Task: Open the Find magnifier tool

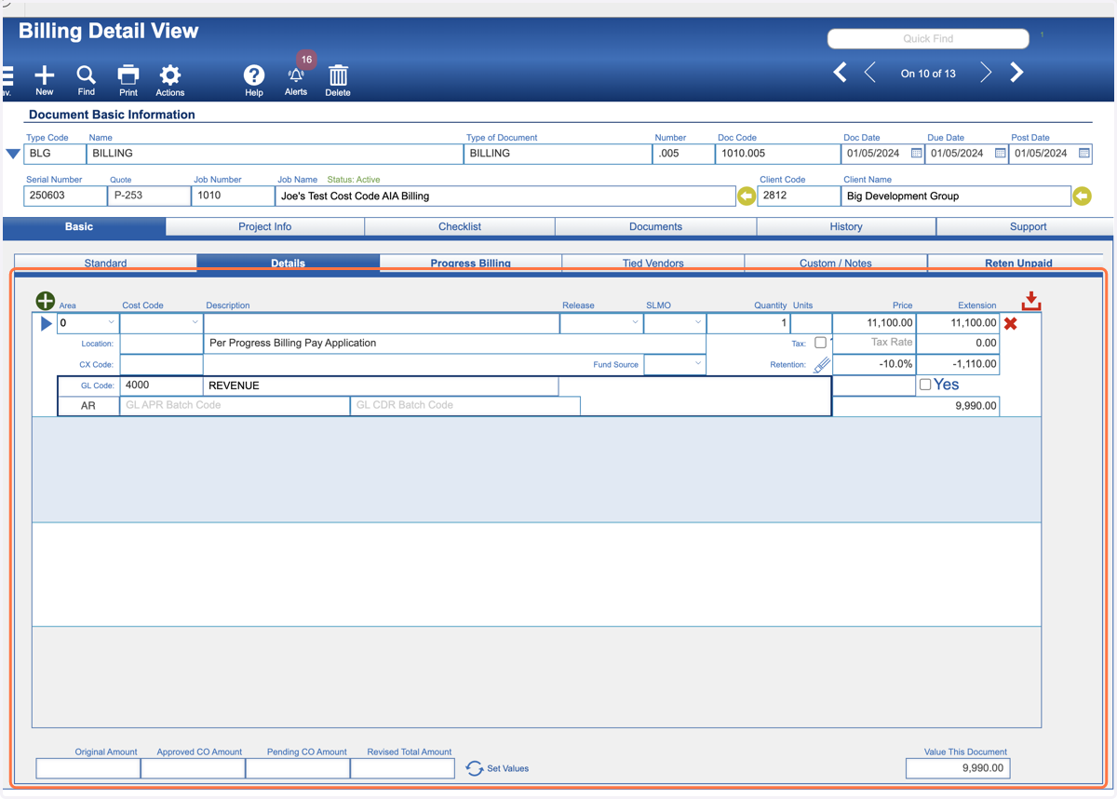Action: [86, 75]
